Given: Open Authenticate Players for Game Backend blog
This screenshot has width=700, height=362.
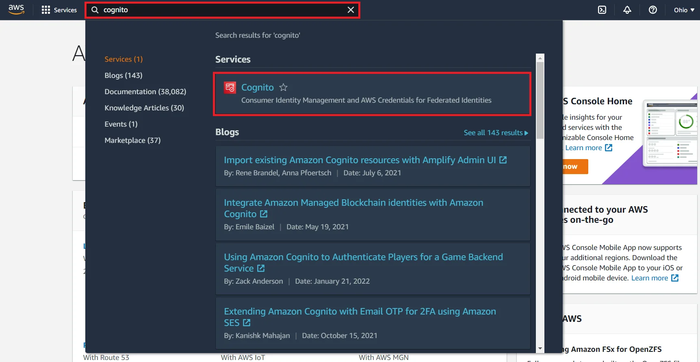Looking at the screenshot, I should pyautogui.click(x=363, y=263).
